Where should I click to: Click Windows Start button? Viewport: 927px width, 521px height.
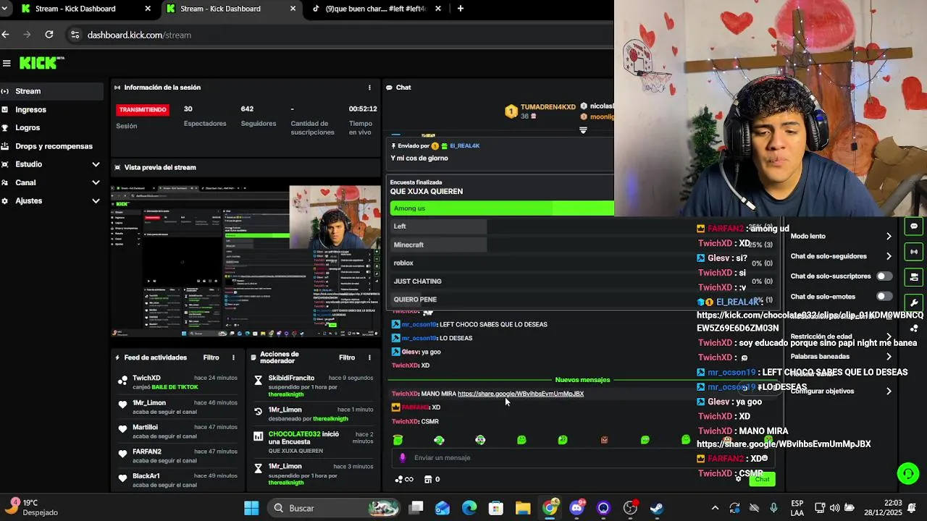tap(251, 508)
